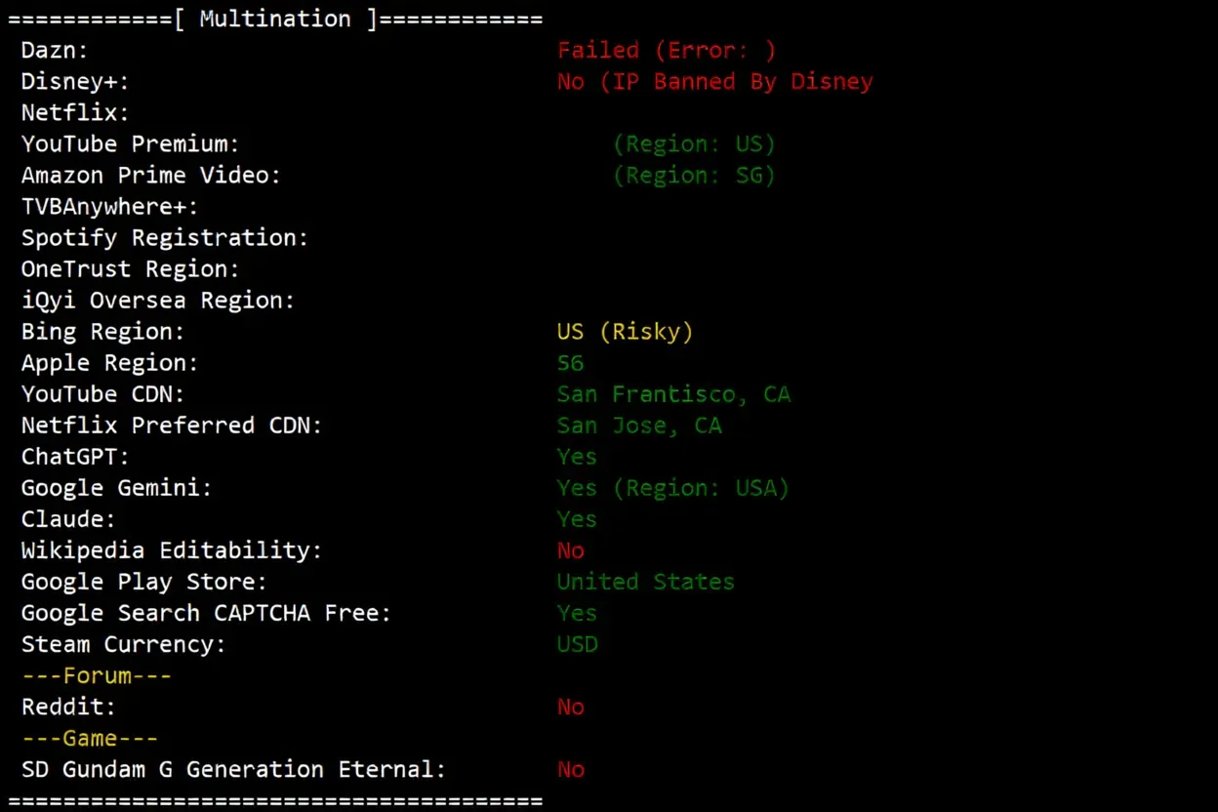Click the 'Steam Currency:' label
Screen dimensions: 1218x812
tap(124, 644)
